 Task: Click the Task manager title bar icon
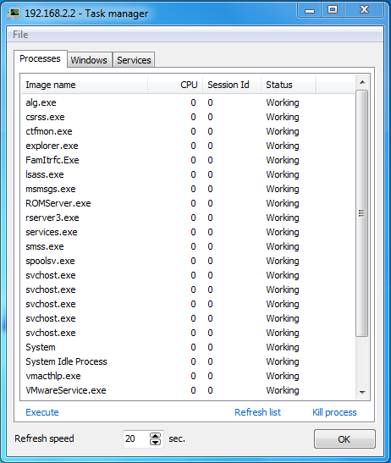point(14,14)
